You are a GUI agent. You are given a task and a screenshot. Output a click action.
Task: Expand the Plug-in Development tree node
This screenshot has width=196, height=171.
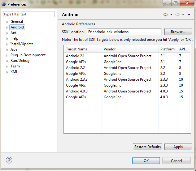pyautogui.click(x=7, y=55)
